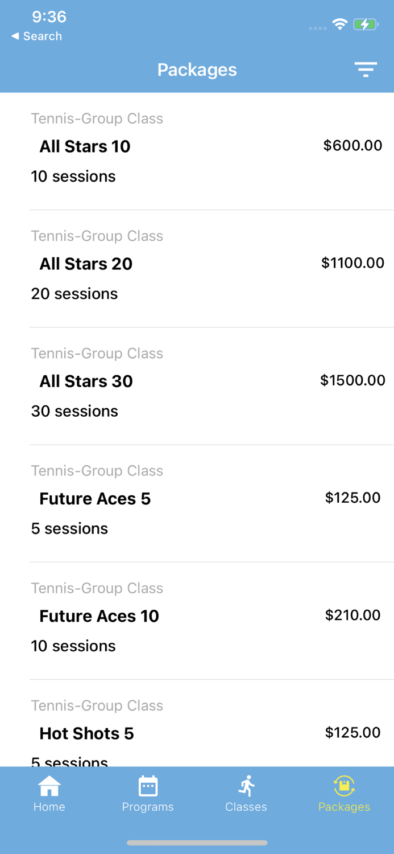
Task: Tap the Packages box icon
Action: click(x=344, y=786)
